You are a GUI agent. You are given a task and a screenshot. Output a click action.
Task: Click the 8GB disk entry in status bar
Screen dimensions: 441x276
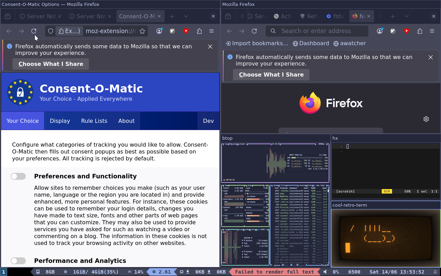click(x=46, y=272)
